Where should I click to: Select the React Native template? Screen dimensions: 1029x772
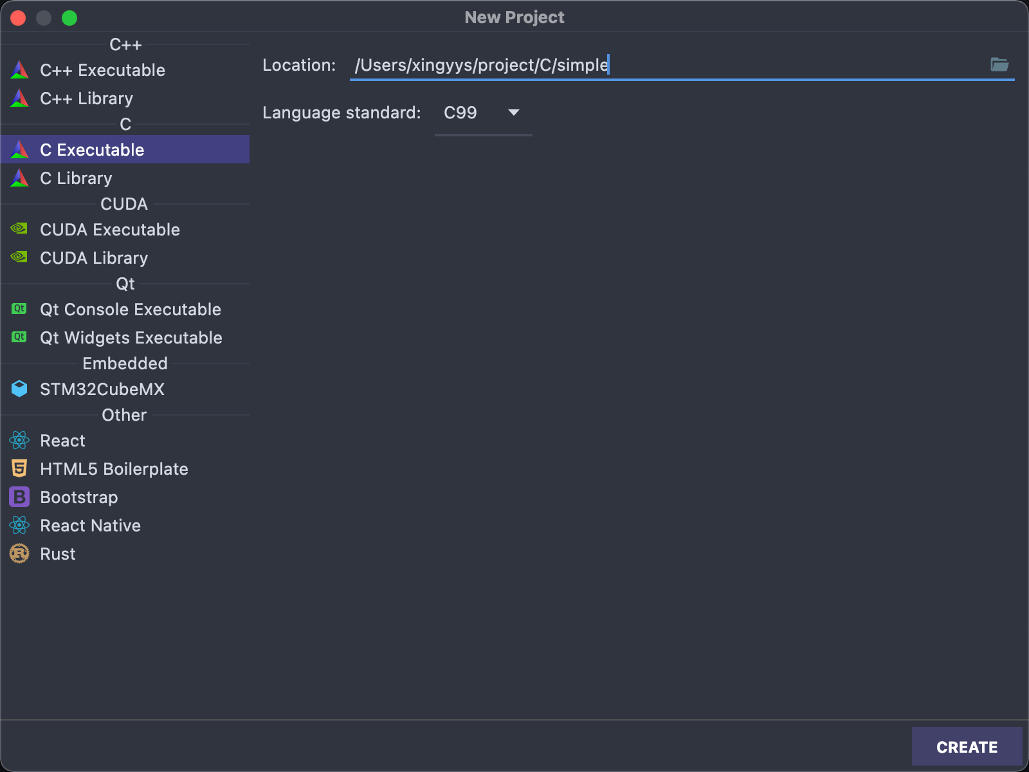pyautogui.click(x=125, y=525)
